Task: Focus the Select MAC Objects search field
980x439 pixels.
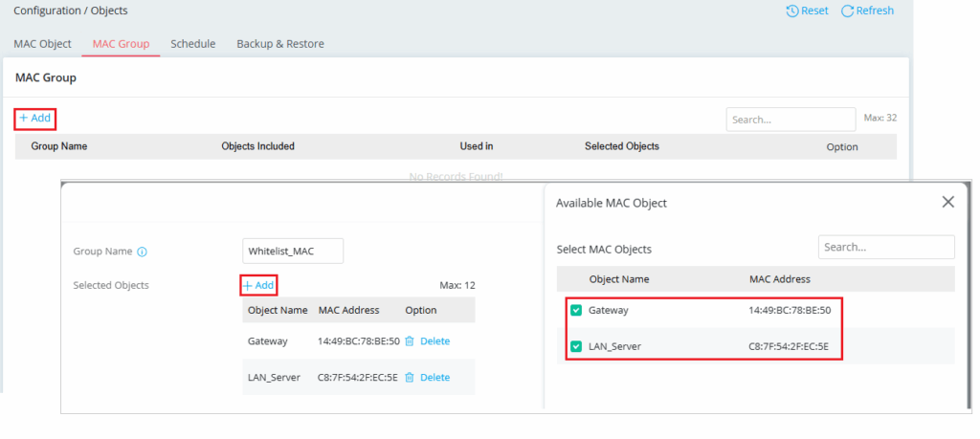Action: coord(885,247)
